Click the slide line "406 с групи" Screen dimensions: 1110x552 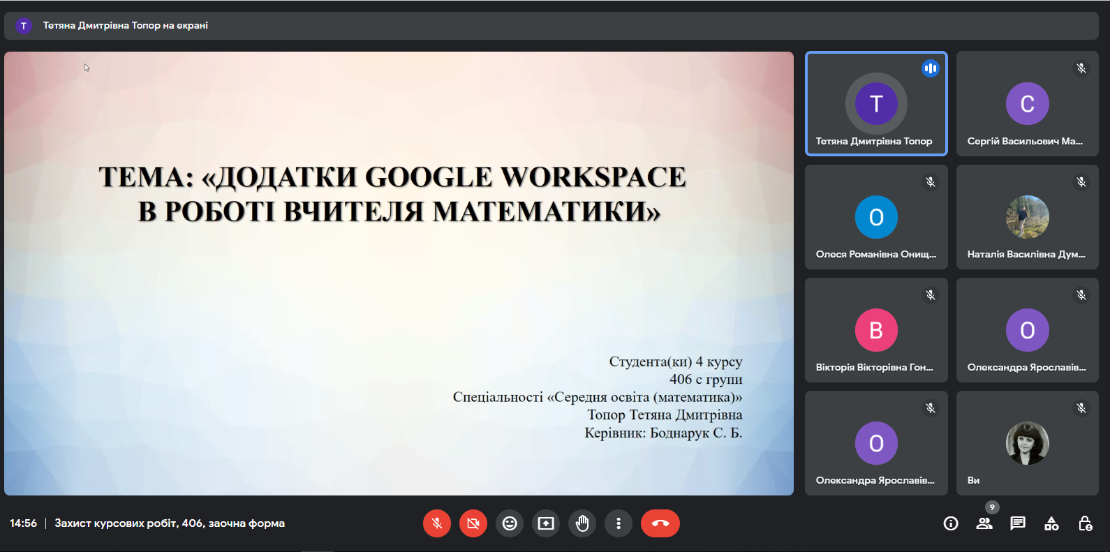[x=706, y=379]
